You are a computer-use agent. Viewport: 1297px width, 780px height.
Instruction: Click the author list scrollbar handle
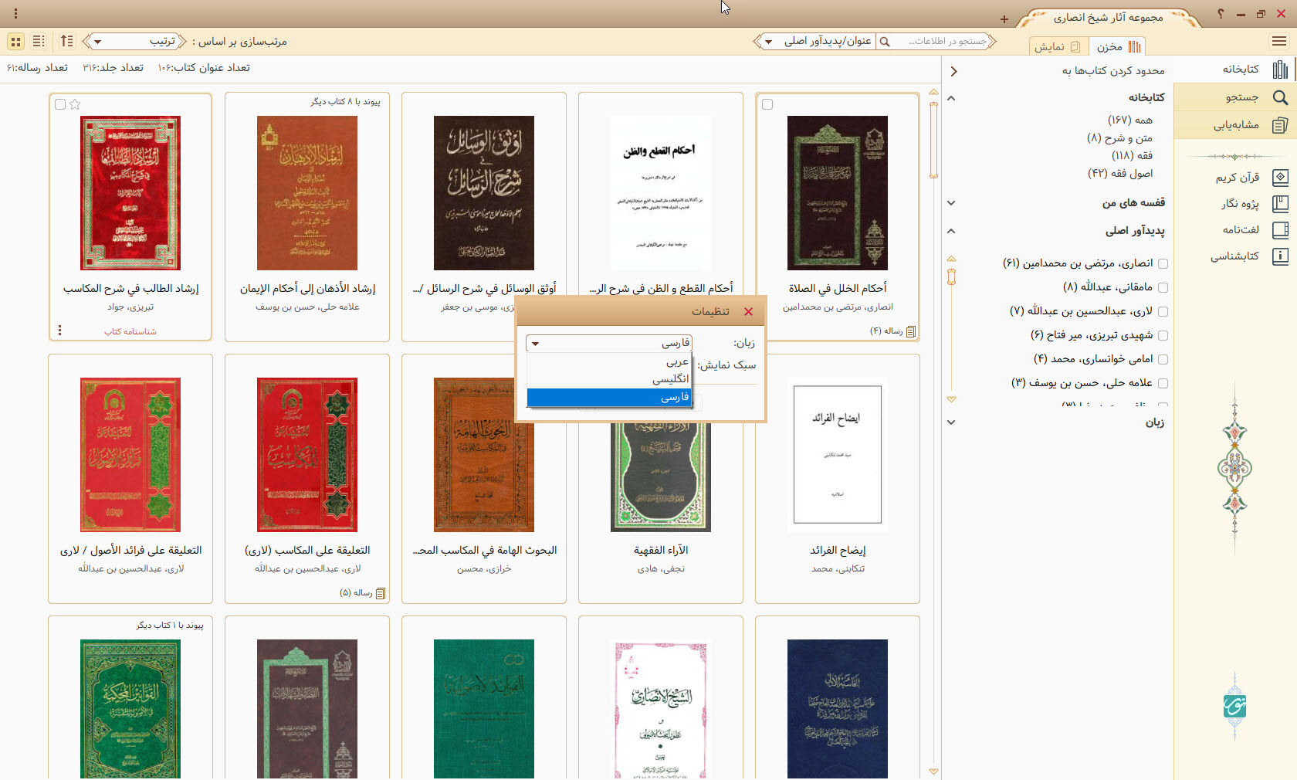coord(951,276)
